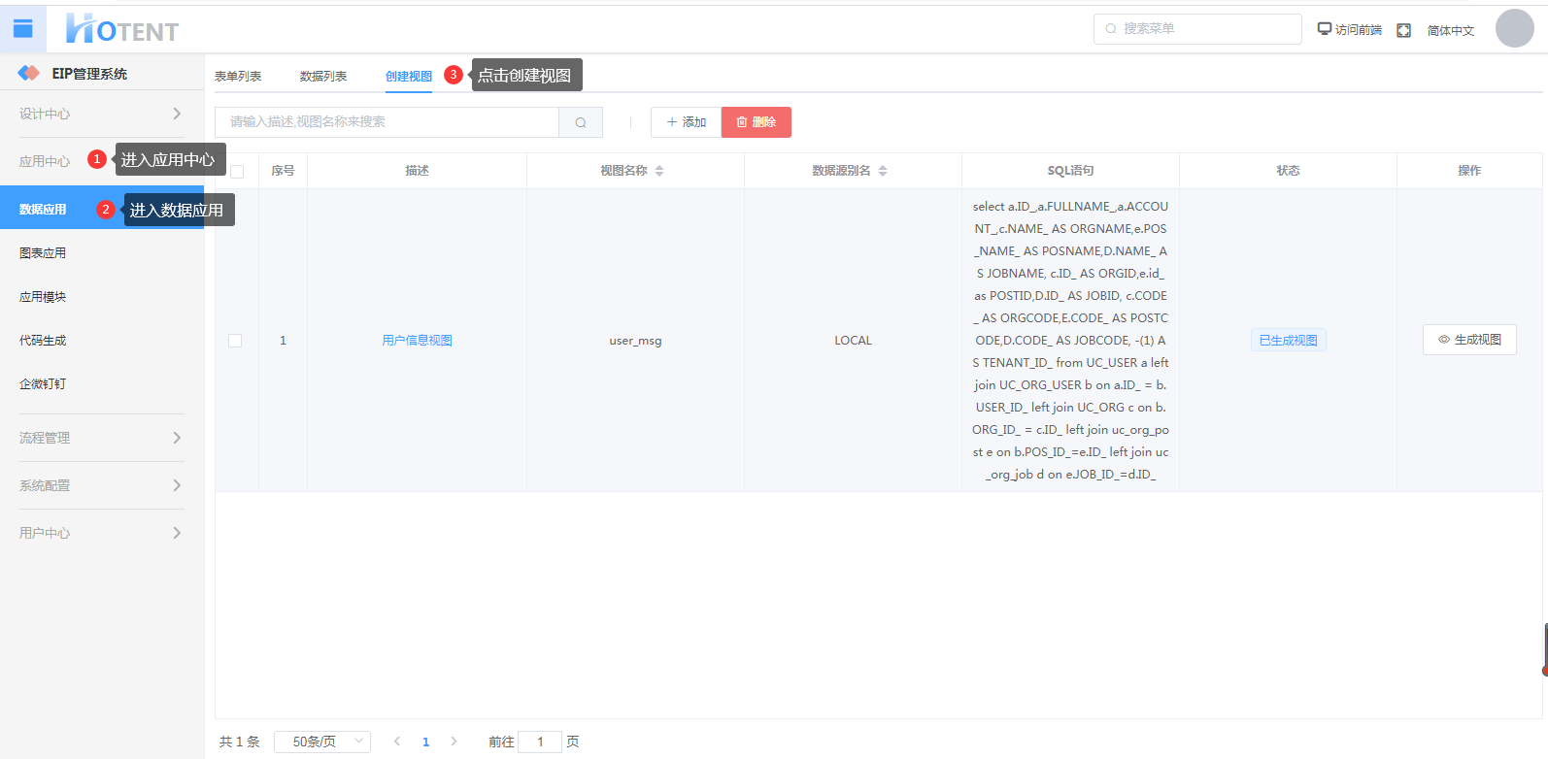Focus the view name search input

coord(387,122)
